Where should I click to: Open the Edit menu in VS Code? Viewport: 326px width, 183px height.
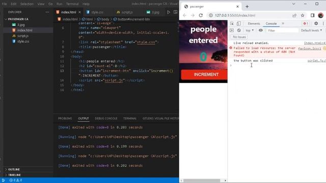pos(14,4)
